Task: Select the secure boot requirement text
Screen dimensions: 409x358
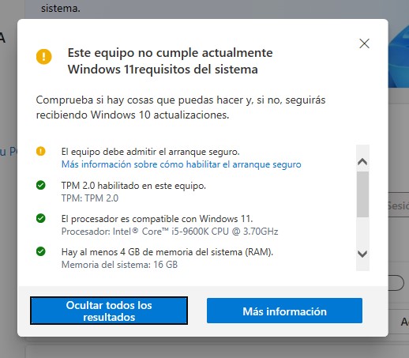Action: (150, 152)
